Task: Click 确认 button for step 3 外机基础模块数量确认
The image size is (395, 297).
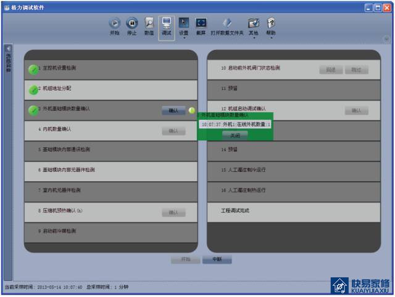Action: point(173,110)
